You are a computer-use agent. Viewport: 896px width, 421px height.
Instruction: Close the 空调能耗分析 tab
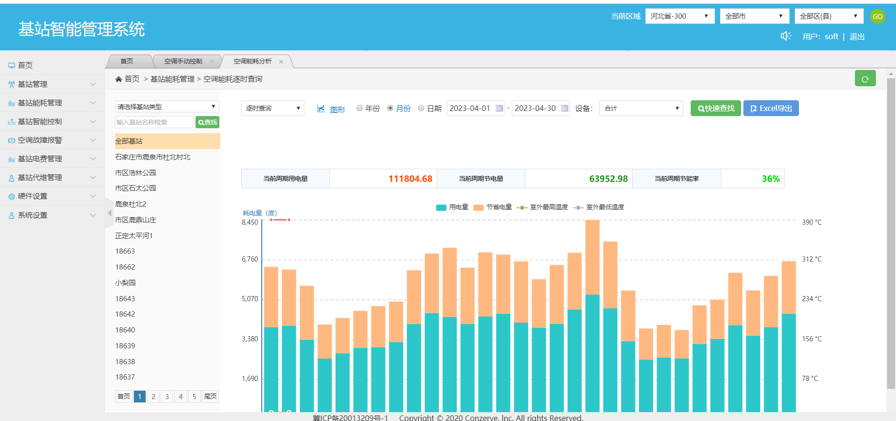click(x=281, y=62)
